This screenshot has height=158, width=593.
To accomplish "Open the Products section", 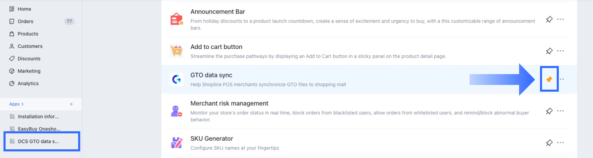I will [x=28, y=34].
